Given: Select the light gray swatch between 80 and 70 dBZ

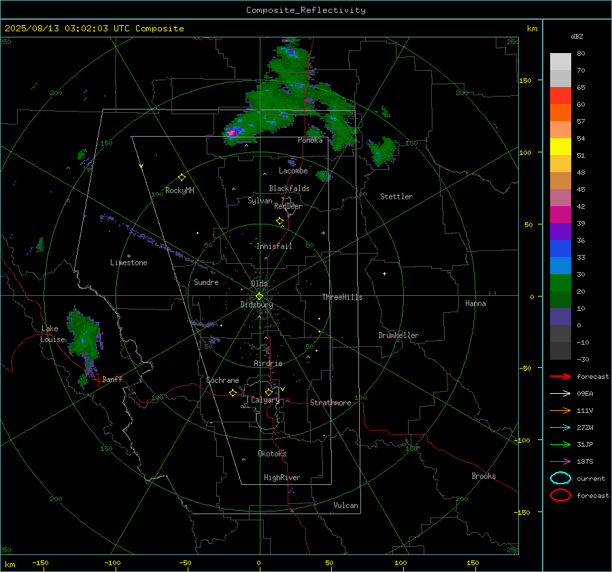Looking at the screenshot, I should pyautogui.click(x=560, y=62).
